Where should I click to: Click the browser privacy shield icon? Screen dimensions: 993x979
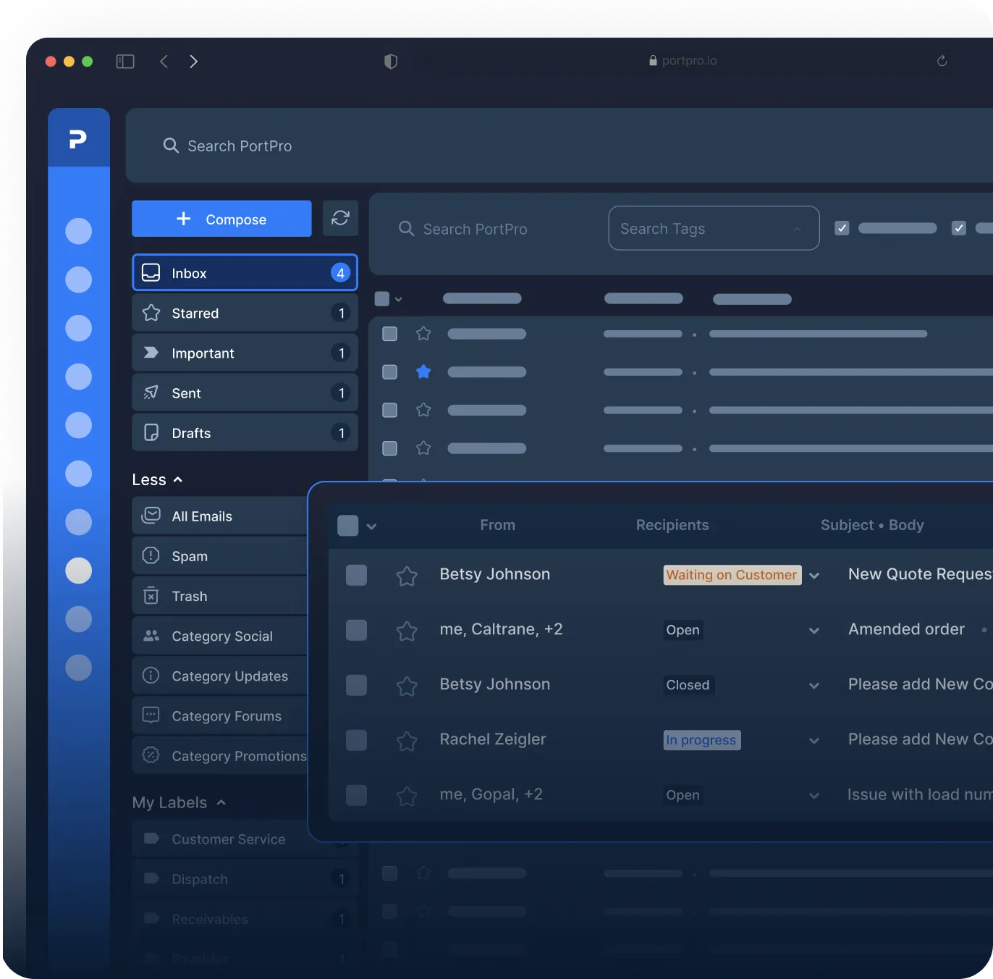[x=391, y=62]
